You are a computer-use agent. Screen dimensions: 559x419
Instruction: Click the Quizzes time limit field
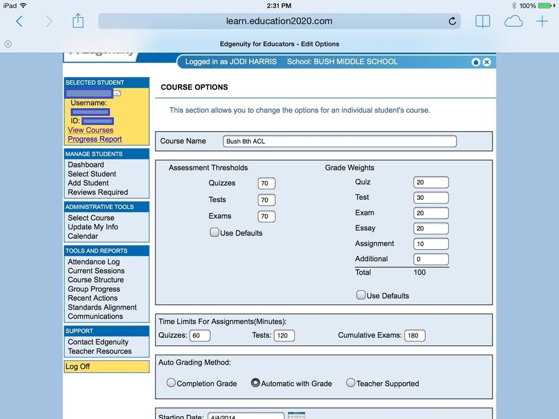[x=200, y=336]
